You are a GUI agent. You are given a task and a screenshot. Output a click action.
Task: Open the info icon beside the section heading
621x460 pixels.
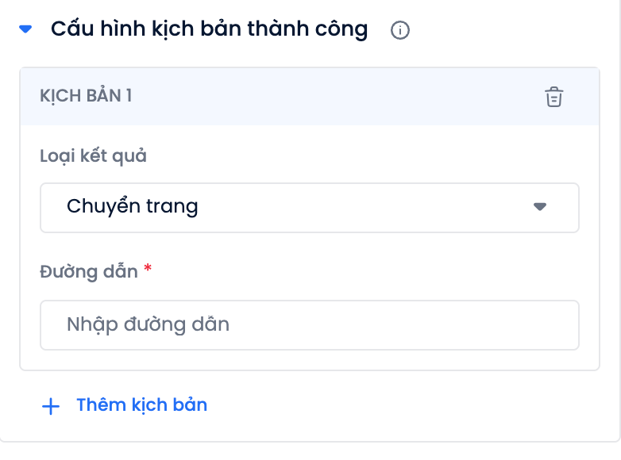[399, 30]
